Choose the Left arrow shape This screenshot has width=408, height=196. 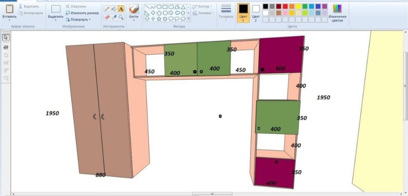tap(177, 13)
